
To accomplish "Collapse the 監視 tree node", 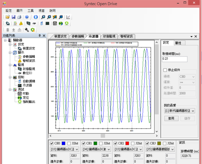I will 10,65.
